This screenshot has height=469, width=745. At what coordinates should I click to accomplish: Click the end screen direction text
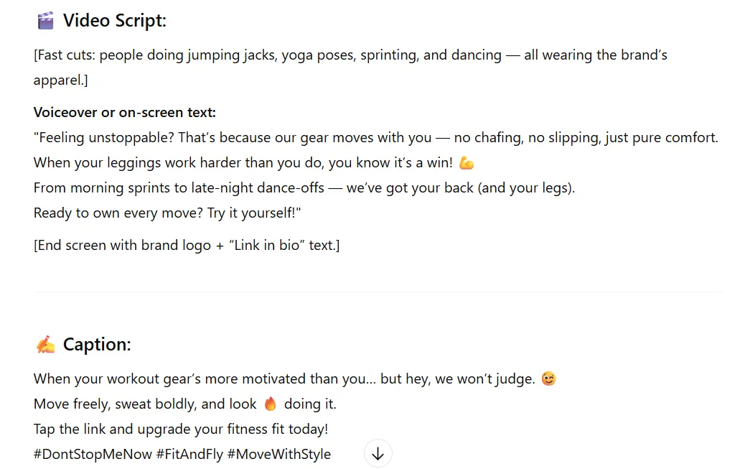[x=186, y=245]
